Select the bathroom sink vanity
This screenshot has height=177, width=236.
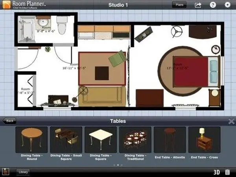tap(43, 23)
